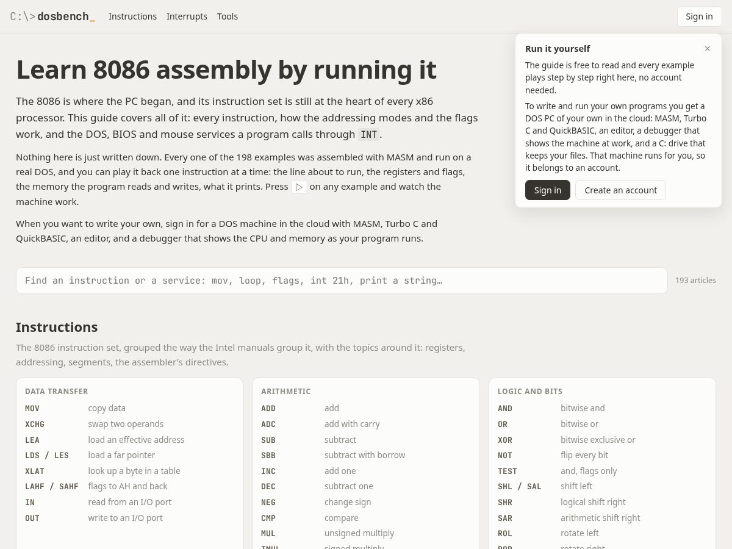Open the SBB subtract with borrow entry
The width and height of the screenshot is (732, 549).
[365, 455]
